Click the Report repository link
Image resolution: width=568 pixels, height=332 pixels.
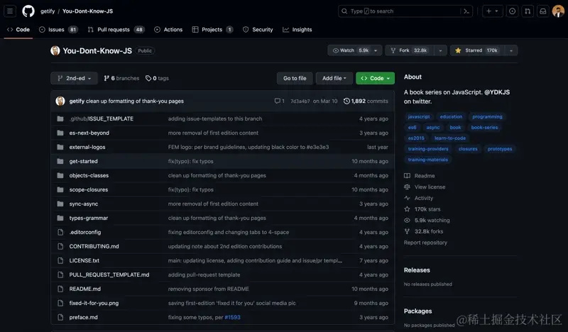[x=425, y=243]
